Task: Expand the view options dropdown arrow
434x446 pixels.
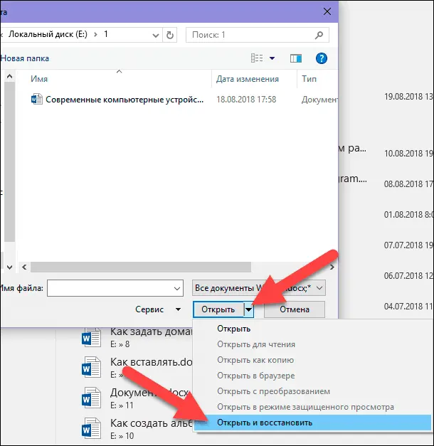Action: point(272,58)
